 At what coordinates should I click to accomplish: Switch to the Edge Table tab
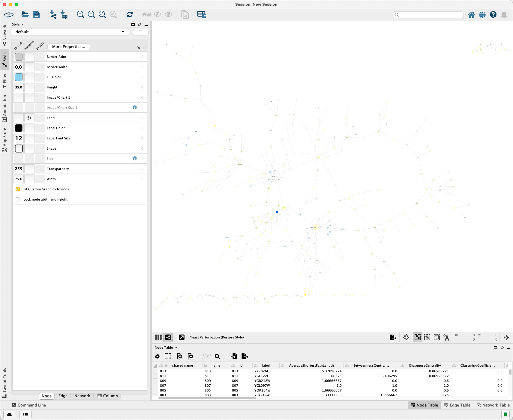[457, 405]
